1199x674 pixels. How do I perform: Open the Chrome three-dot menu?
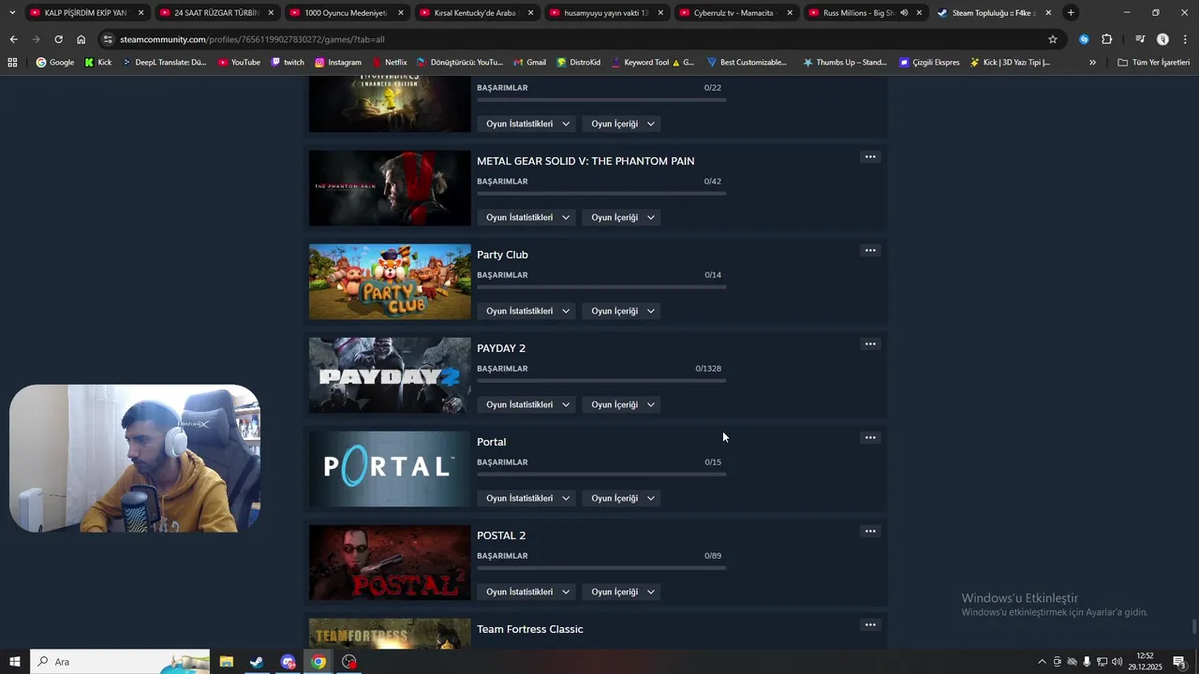tap(1185, 39)
